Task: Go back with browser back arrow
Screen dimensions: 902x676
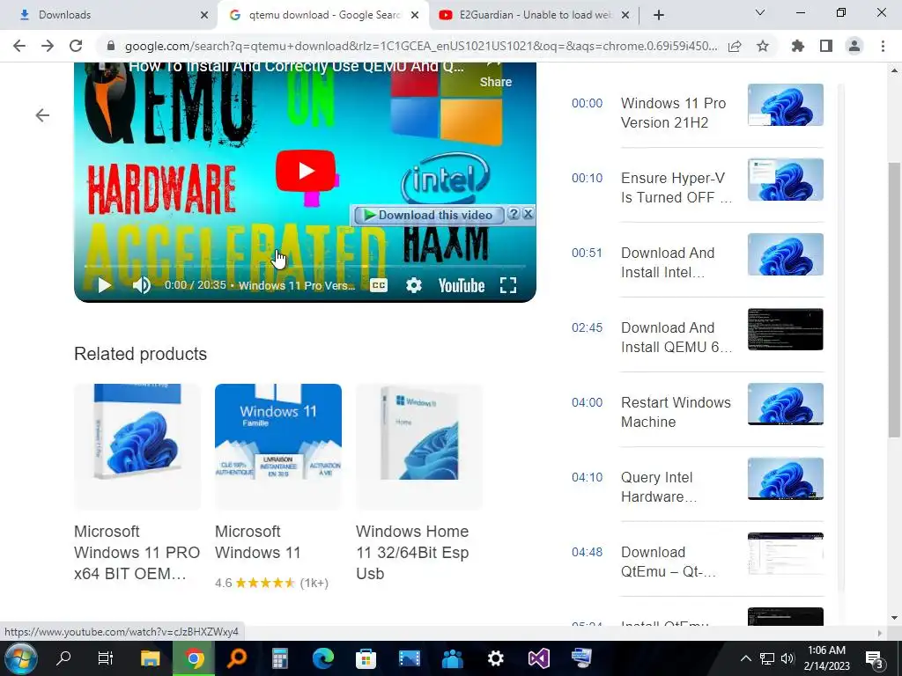Action: coord(19,46)
